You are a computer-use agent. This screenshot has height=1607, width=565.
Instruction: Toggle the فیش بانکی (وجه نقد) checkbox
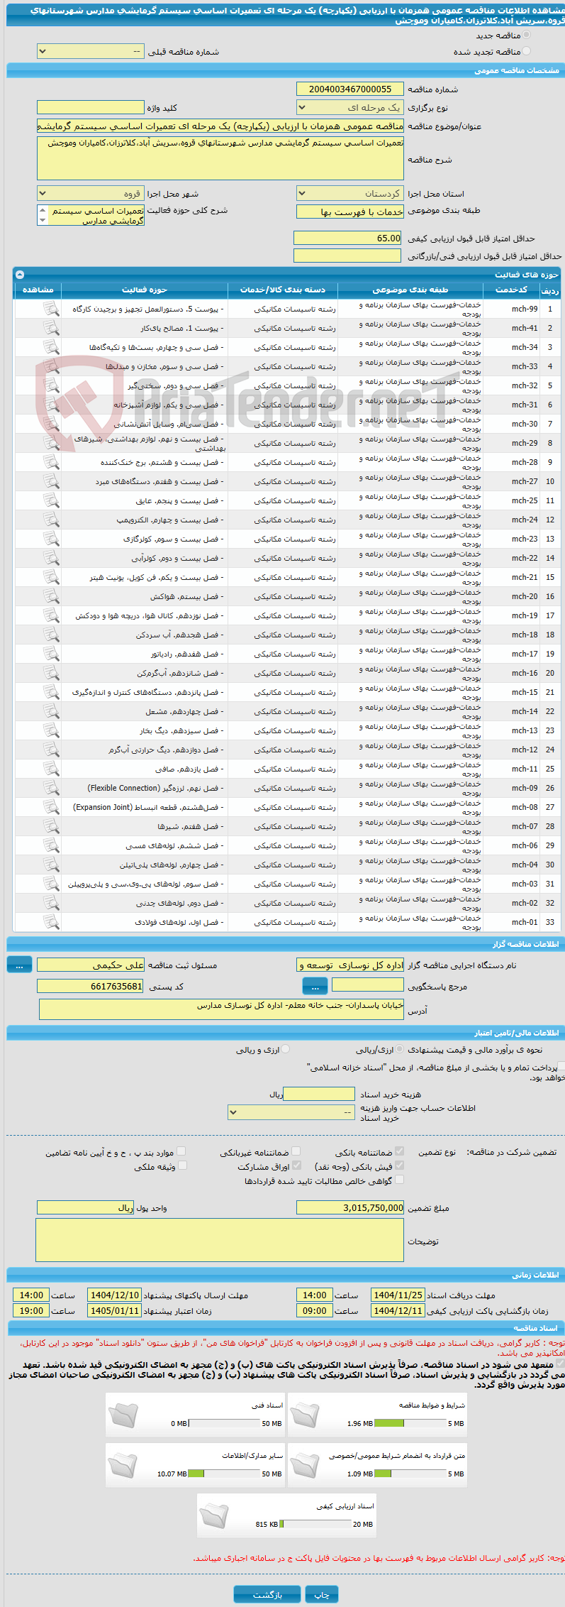(399, 1166)
